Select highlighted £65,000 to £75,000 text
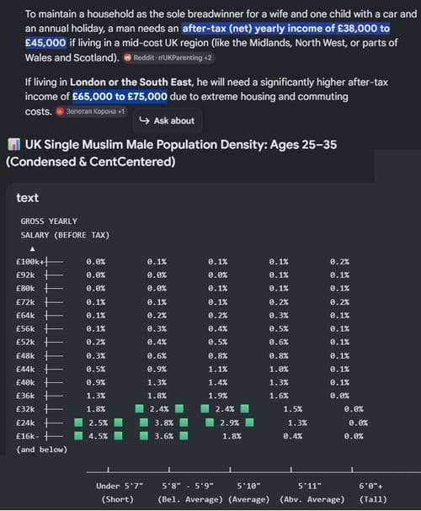 coord(120,97)
